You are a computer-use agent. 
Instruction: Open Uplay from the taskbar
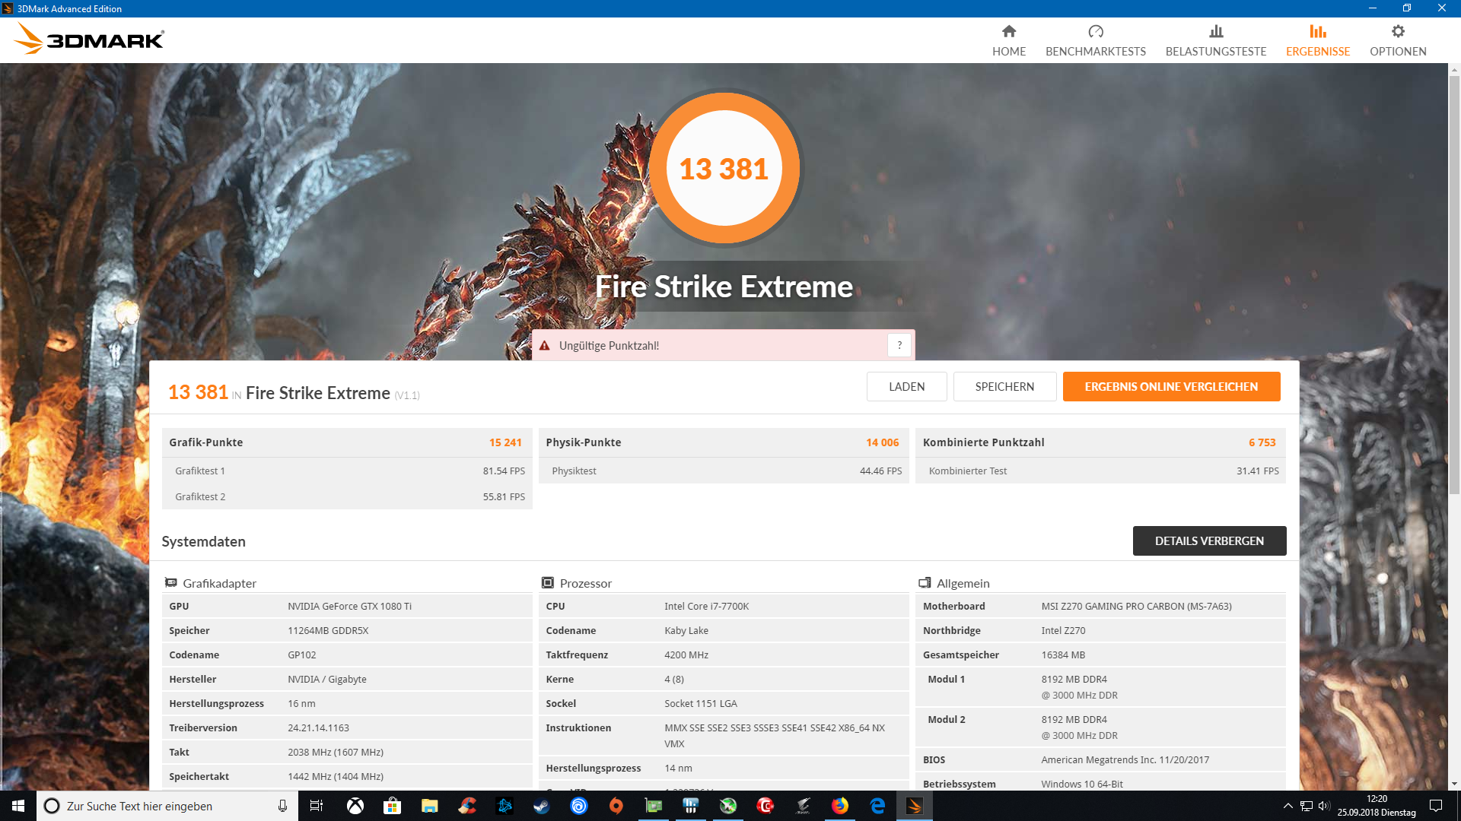578,806
